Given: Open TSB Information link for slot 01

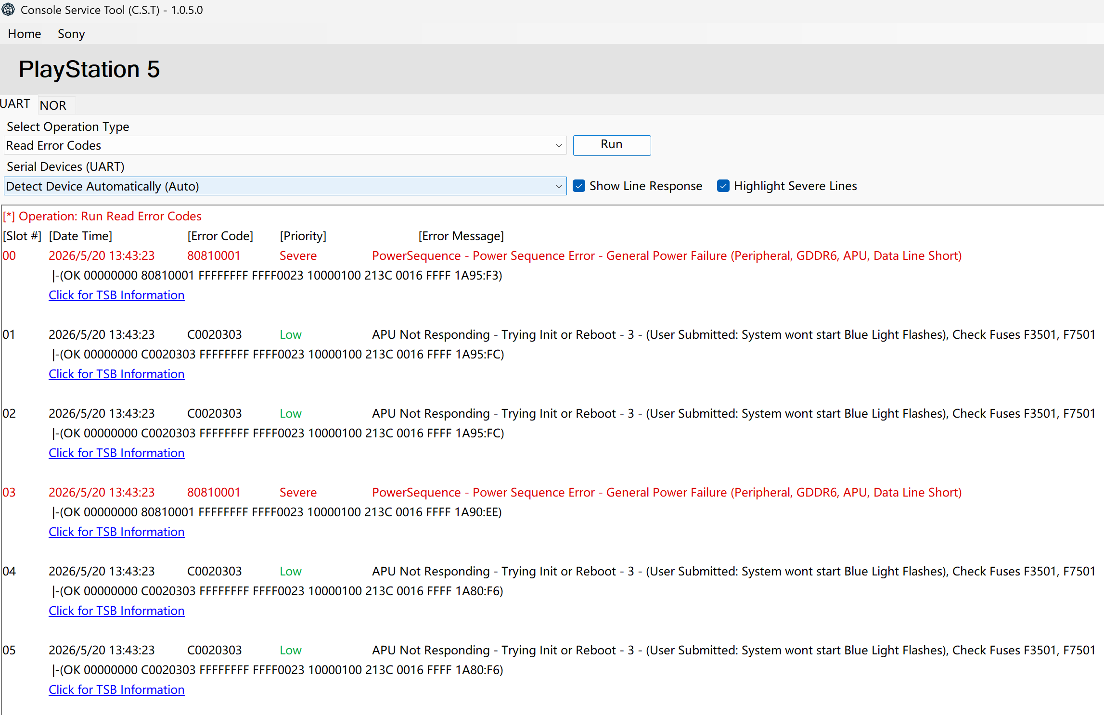Looking at the screenshot, I should click(x=116, y=374).
